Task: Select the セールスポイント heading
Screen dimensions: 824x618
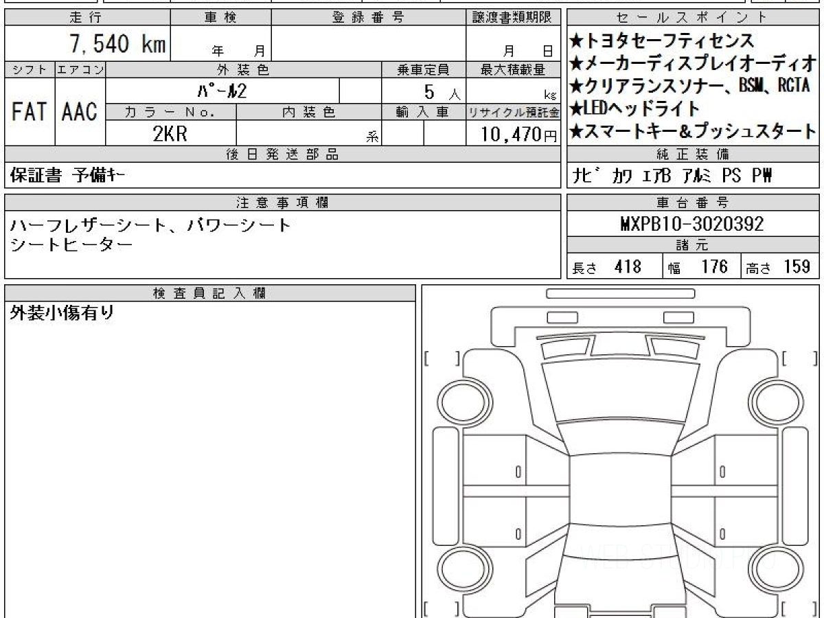Action: tap(694, 19)
